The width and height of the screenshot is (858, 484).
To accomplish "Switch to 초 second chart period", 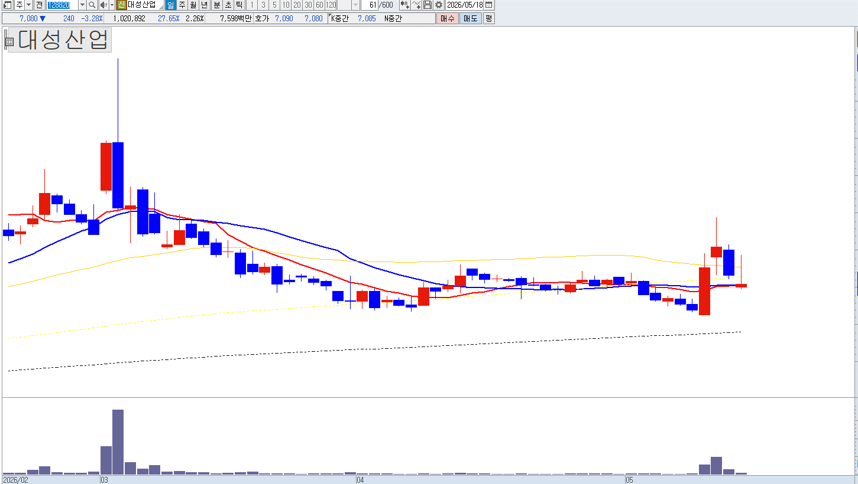I will (x=228, y=5).
